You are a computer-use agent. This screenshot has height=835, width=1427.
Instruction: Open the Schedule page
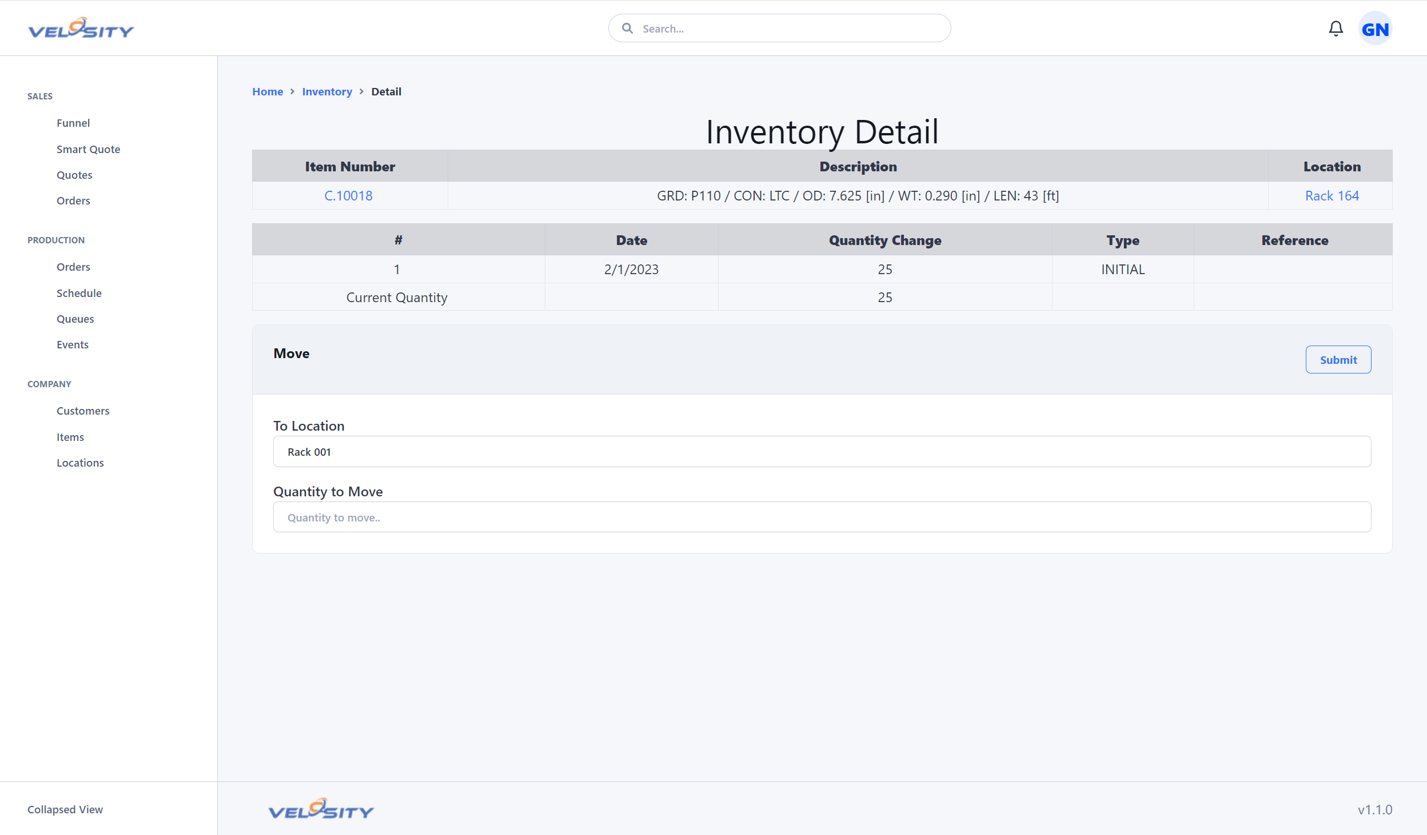[79, 293]
